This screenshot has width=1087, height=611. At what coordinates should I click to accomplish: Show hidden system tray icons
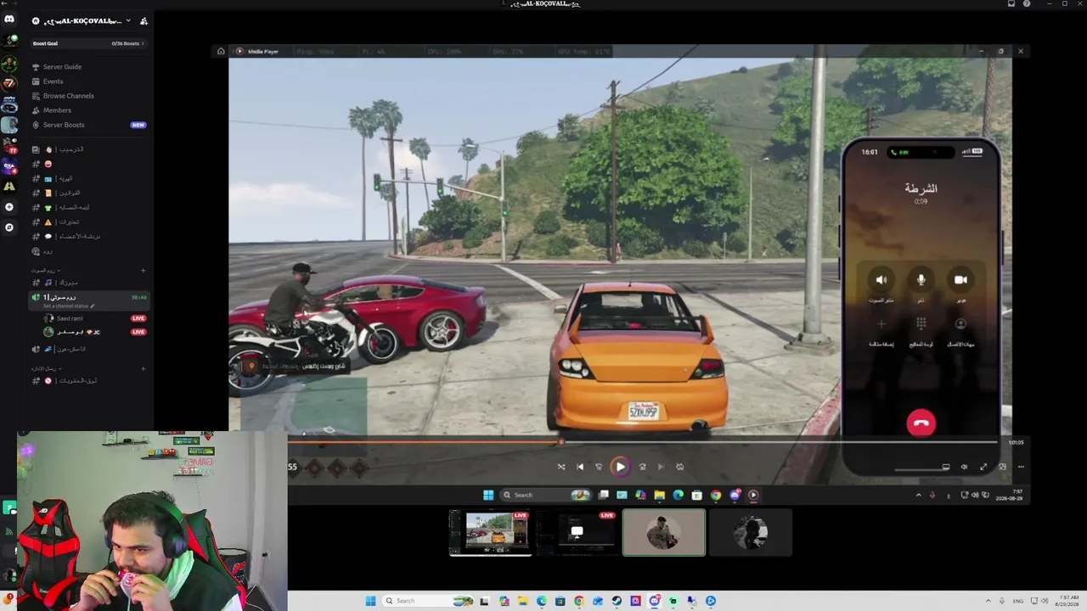988,601
